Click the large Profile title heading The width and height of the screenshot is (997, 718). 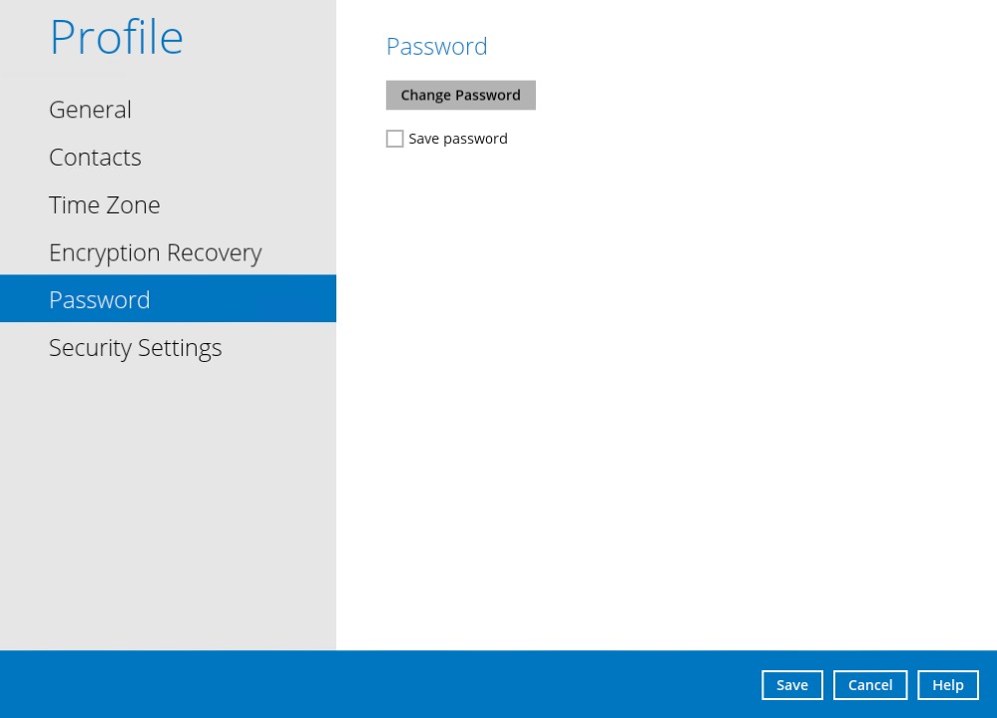pyautogui.click(x=116, y=37)
